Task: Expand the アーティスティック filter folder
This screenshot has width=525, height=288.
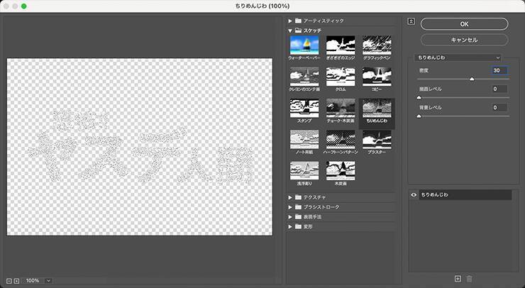Action: 290,21
